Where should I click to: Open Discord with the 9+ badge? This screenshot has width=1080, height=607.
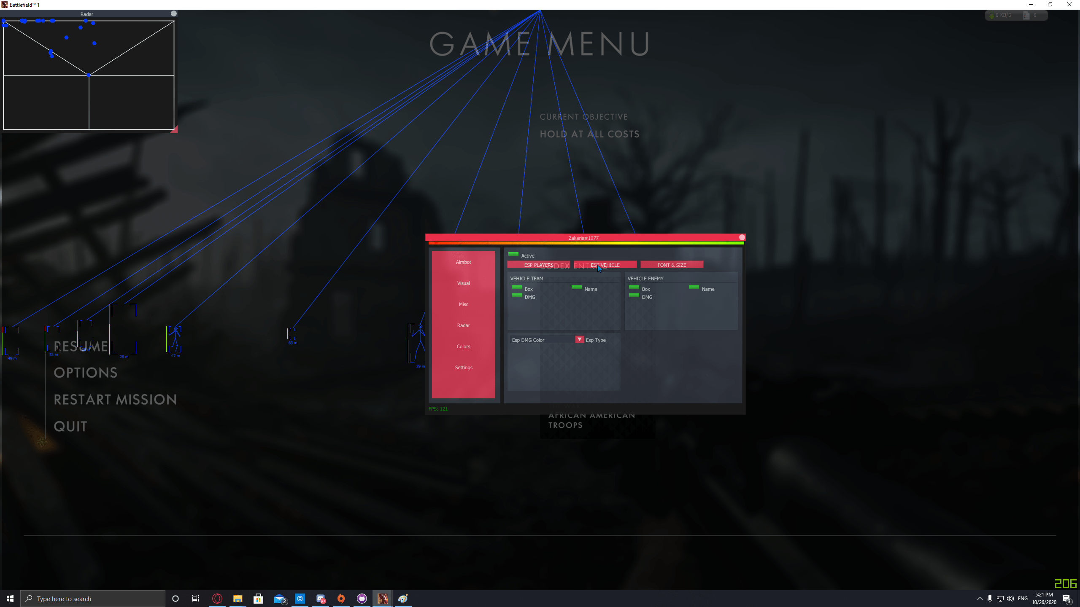321,599
